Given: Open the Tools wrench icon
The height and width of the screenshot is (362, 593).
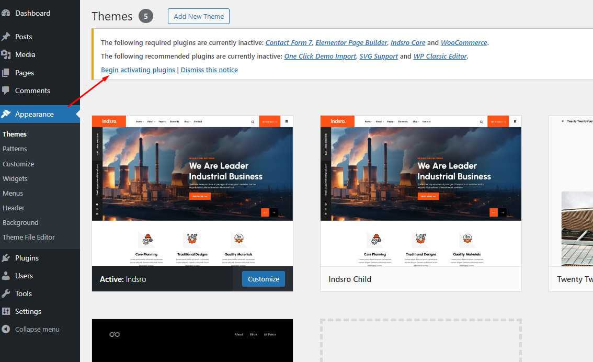Looking at the screenshot, I should pos(6,293).
